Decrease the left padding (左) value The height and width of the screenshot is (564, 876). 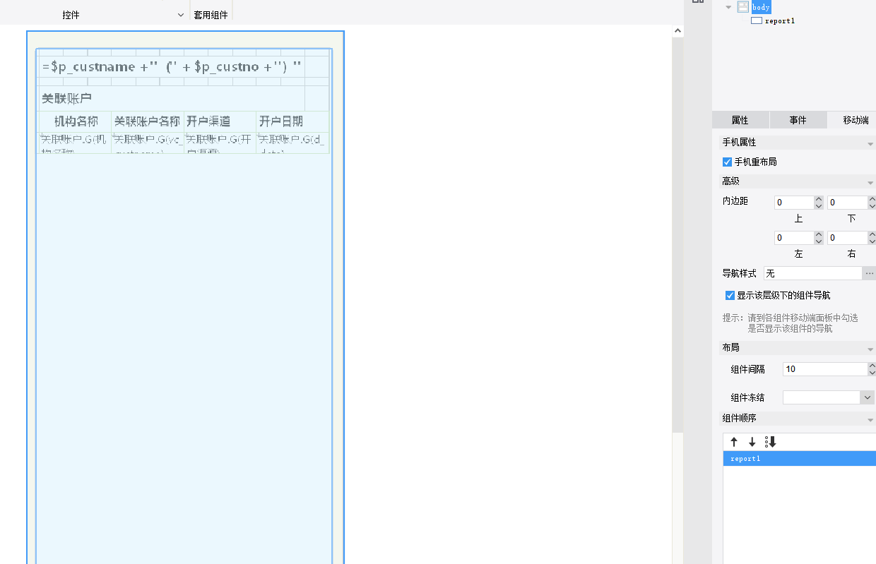point(819,241)
